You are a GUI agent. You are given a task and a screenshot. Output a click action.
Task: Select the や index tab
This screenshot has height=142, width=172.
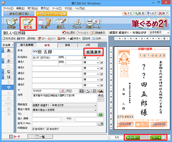[8, 88]
